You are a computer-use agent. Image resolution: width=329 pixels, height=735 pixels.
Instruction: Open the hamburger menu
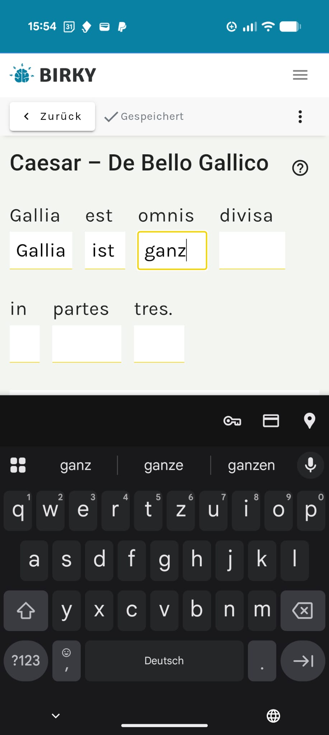point(300,75)
